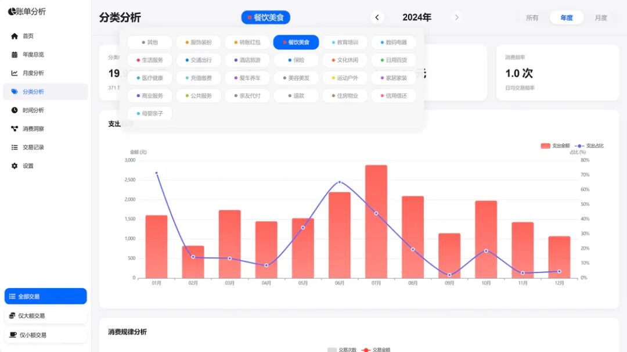Open 年度总览 calendar icon in sidebar

[x=15, y=55]
